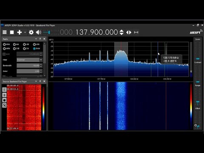204x153 pixels.
Task: Click the plus new slice button
Action: point(20,32)
